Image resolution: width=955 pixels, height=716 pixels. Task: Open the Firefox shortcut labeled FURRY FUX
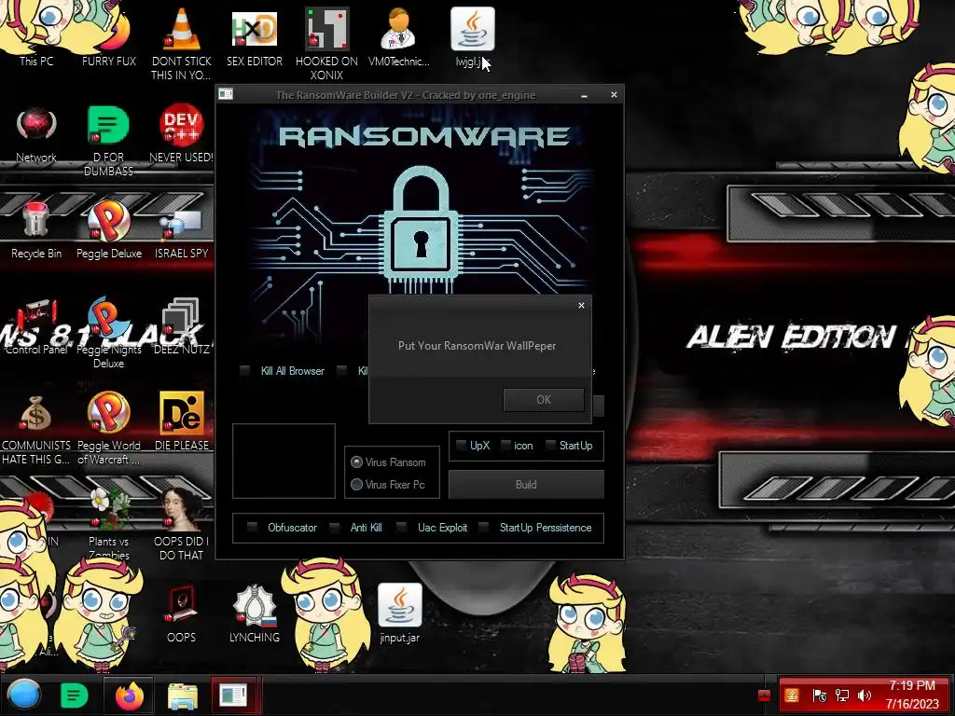click(109, 34)
